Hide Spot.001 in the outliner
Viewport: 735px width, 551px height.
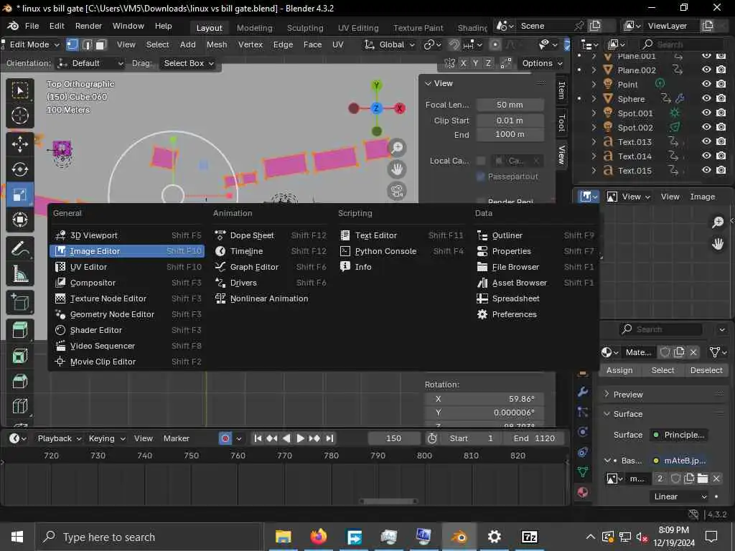click(706, 113)
